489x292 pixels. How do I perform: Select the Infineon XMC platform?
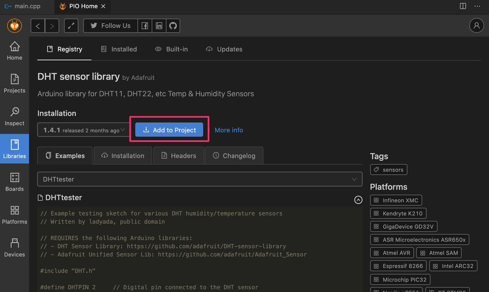[x=396, y=200]
